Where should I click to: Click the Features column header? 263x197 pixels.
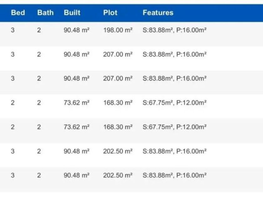(x=158, y=13)
